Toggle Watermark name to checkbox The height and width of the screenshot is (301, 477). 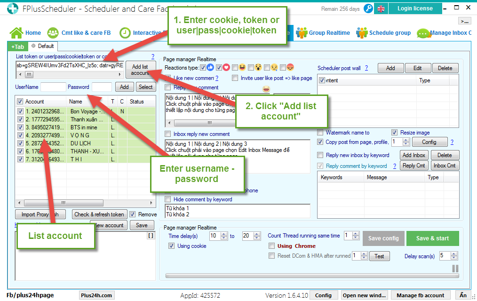tap(320, 132)
